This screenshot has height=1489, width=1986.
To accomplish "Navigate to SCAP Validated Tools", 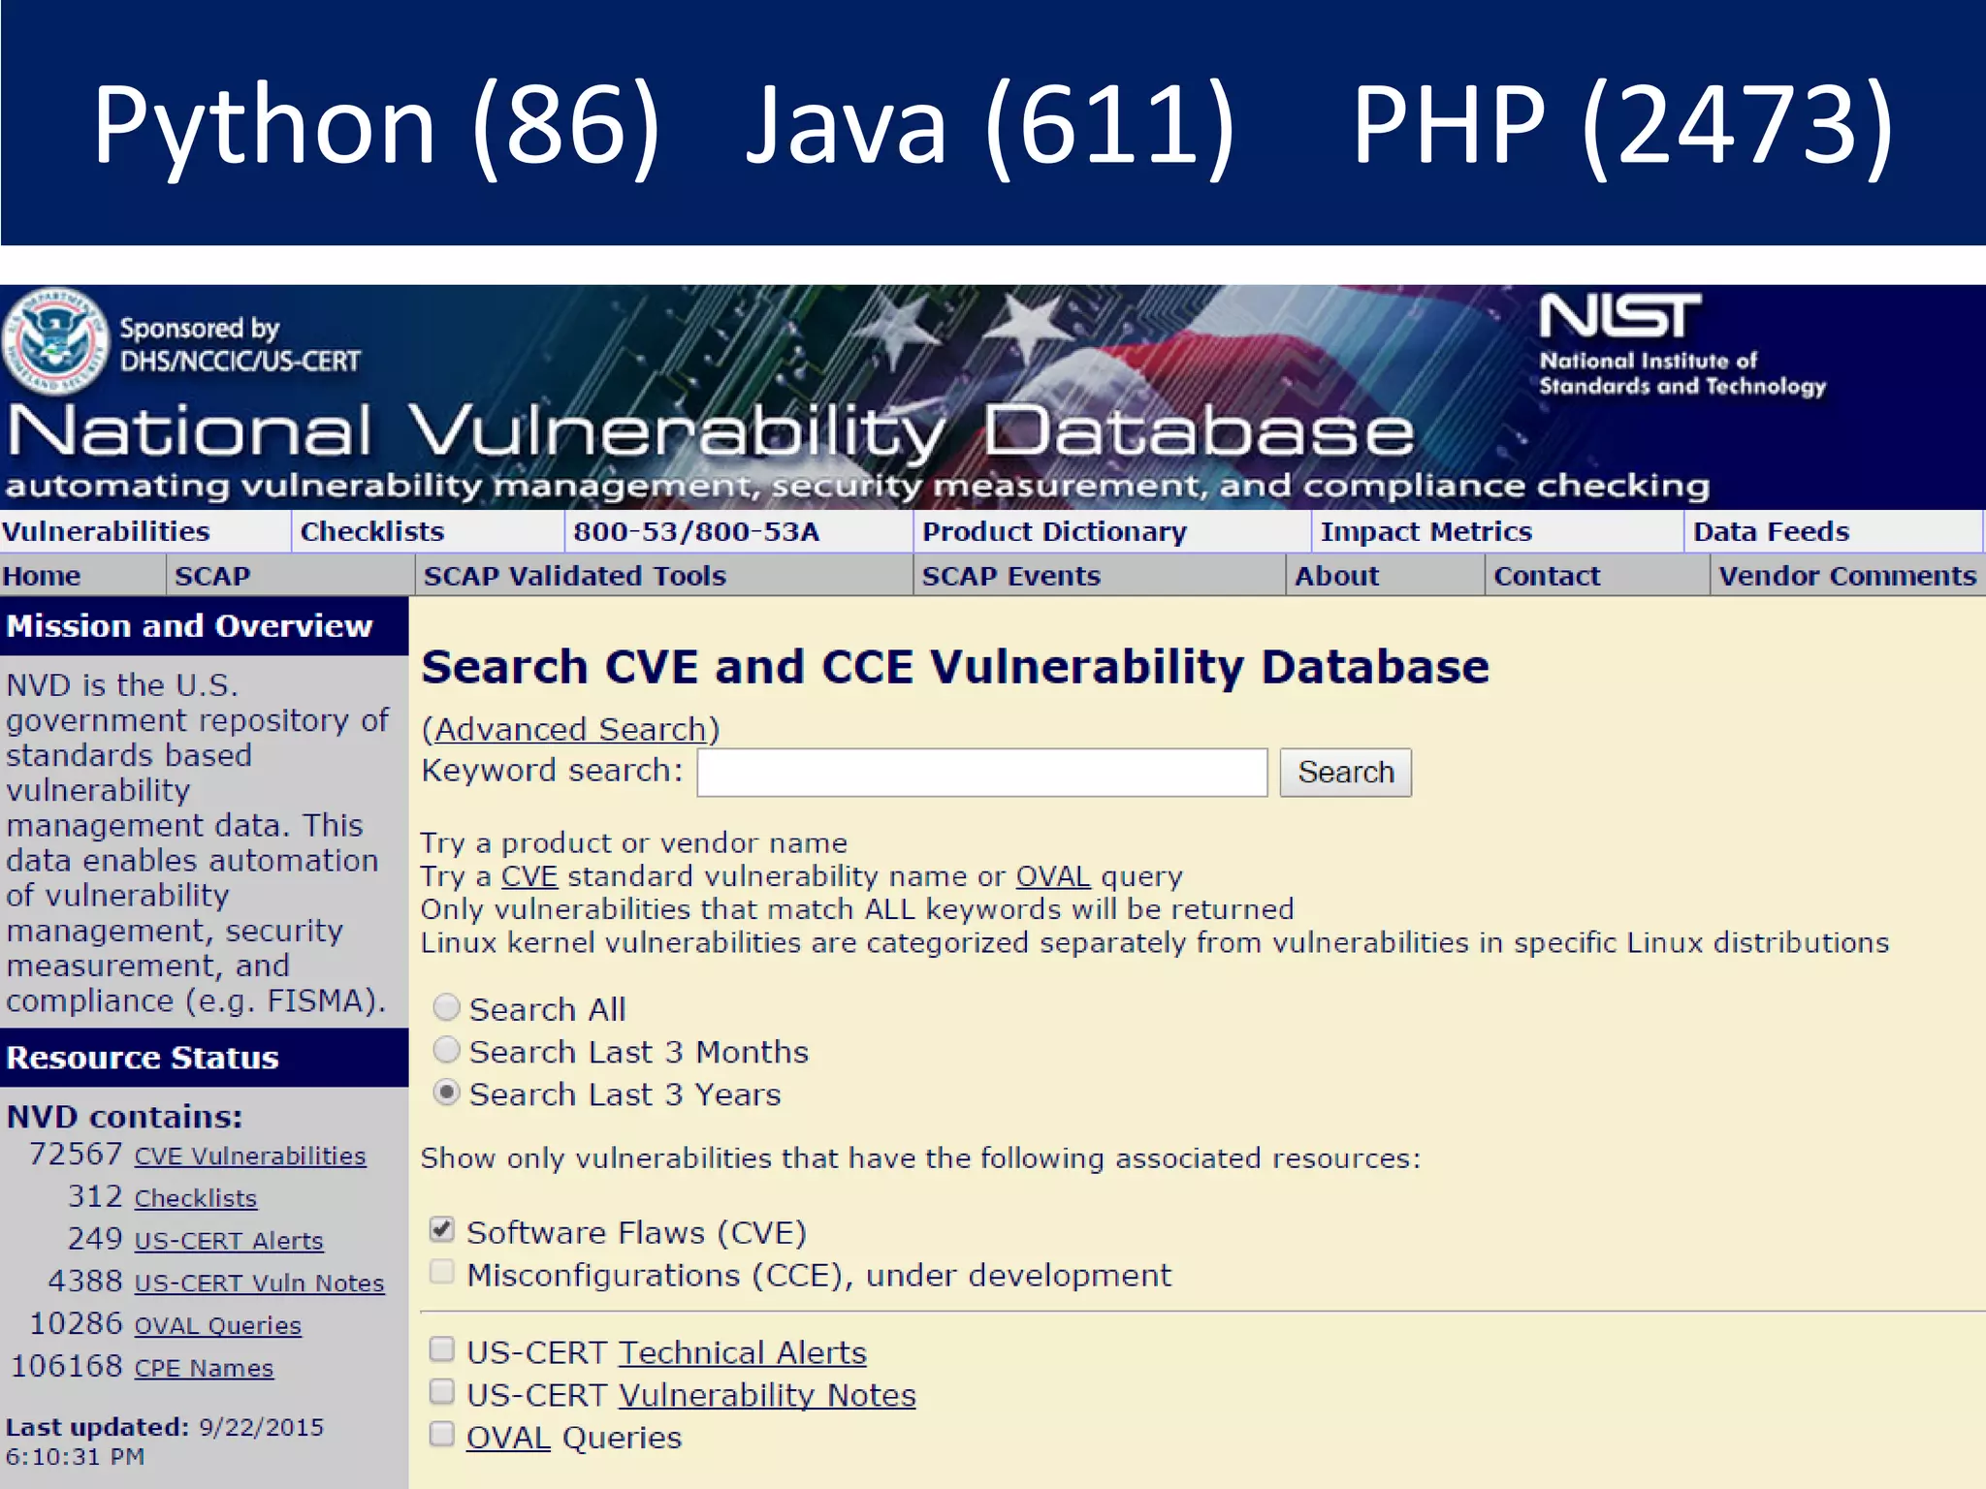I will pyautogui.click(x=575, y=576).
